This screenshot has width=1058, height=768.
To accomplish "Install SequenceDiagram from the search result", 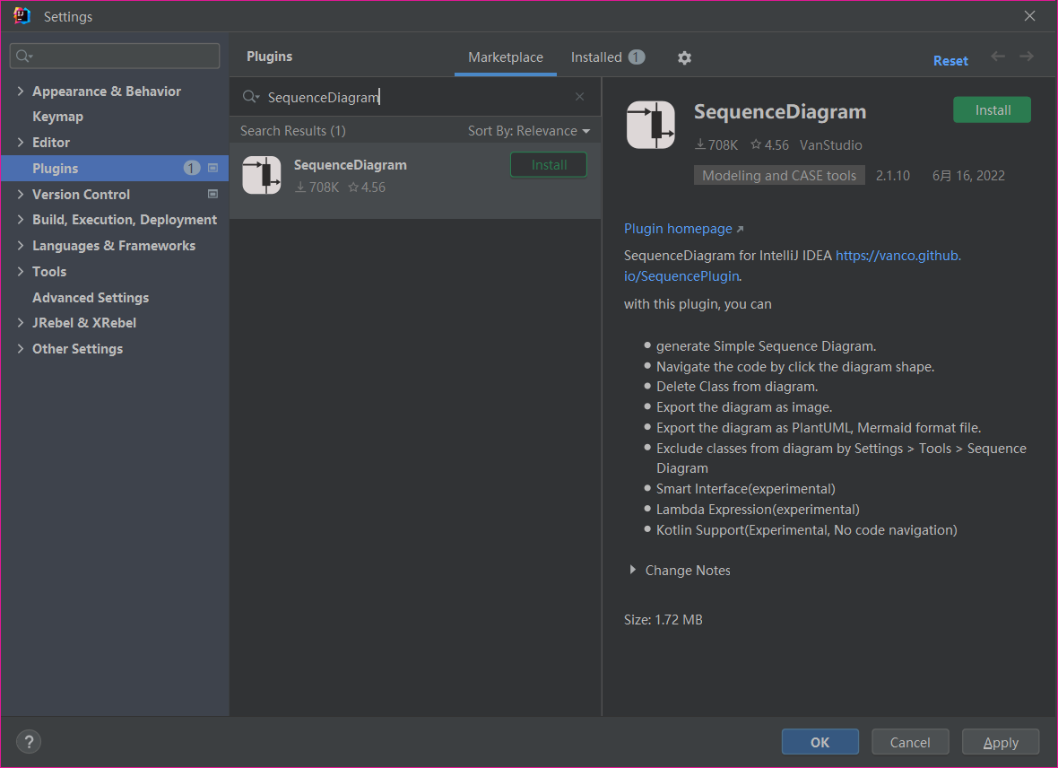I will click(549, 165).
